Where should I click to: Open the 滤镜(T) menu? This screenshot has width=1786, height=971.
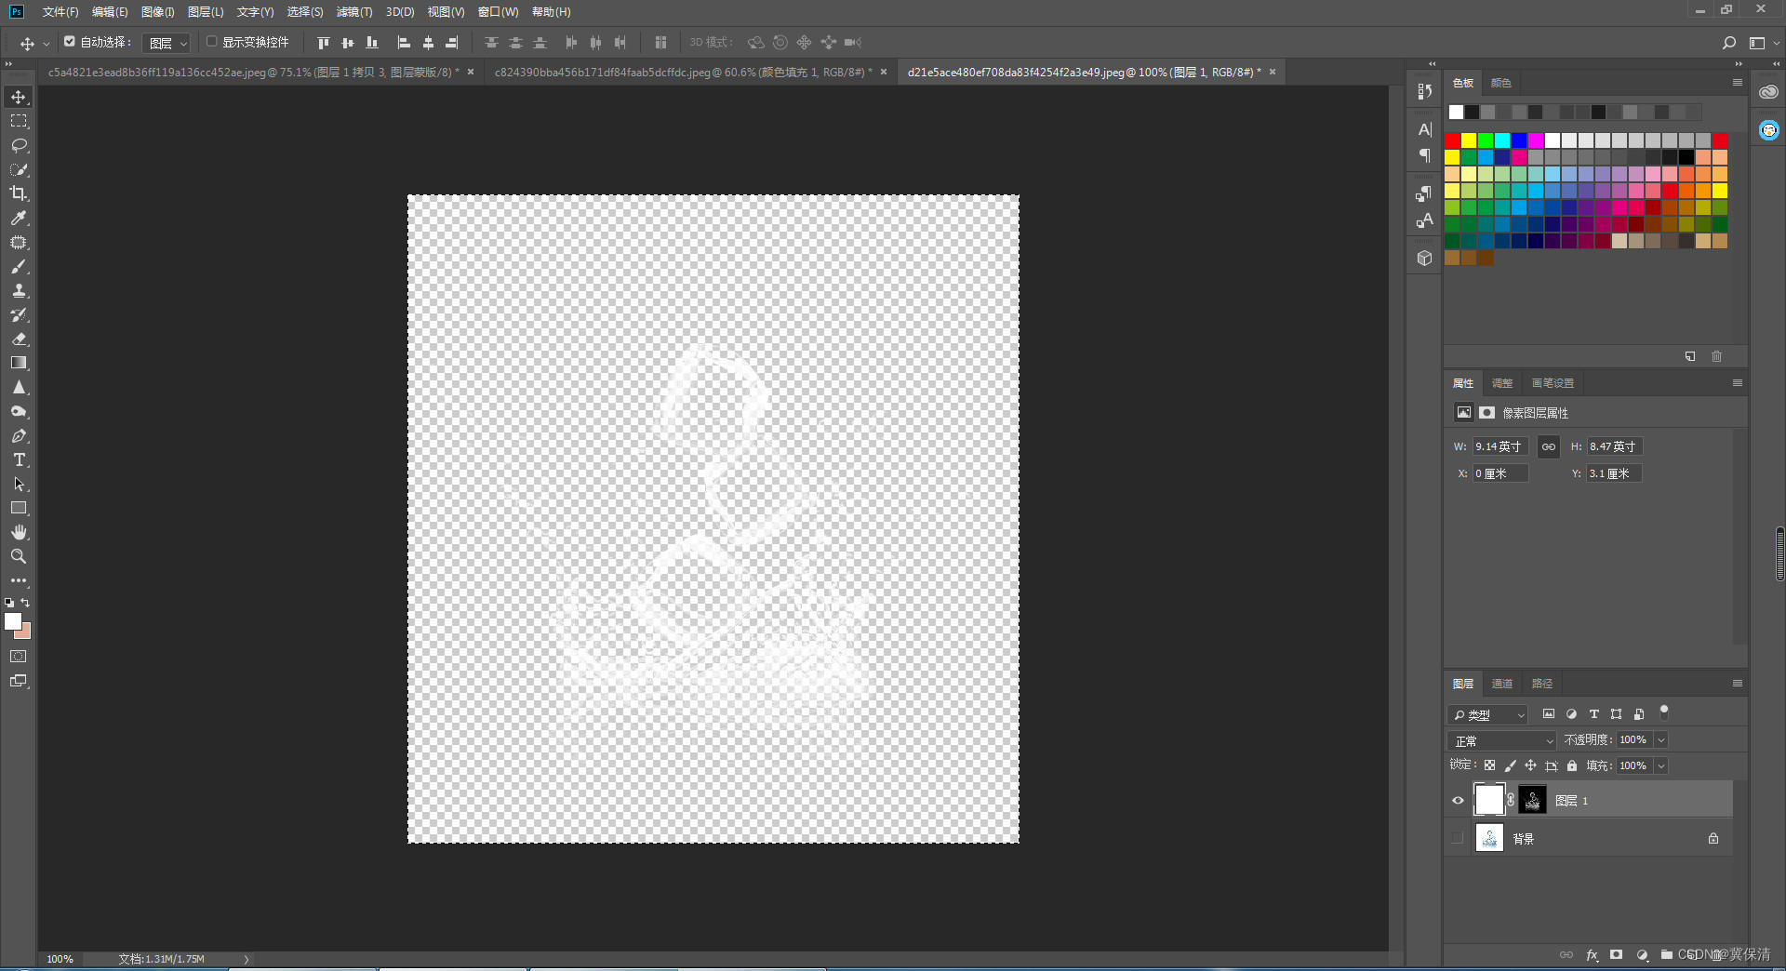click(354, 12)
